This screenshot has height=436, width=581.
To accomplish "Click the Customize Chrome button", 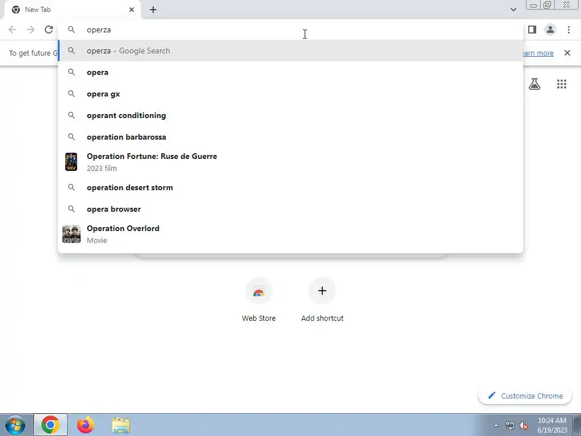I will point(525,396).
